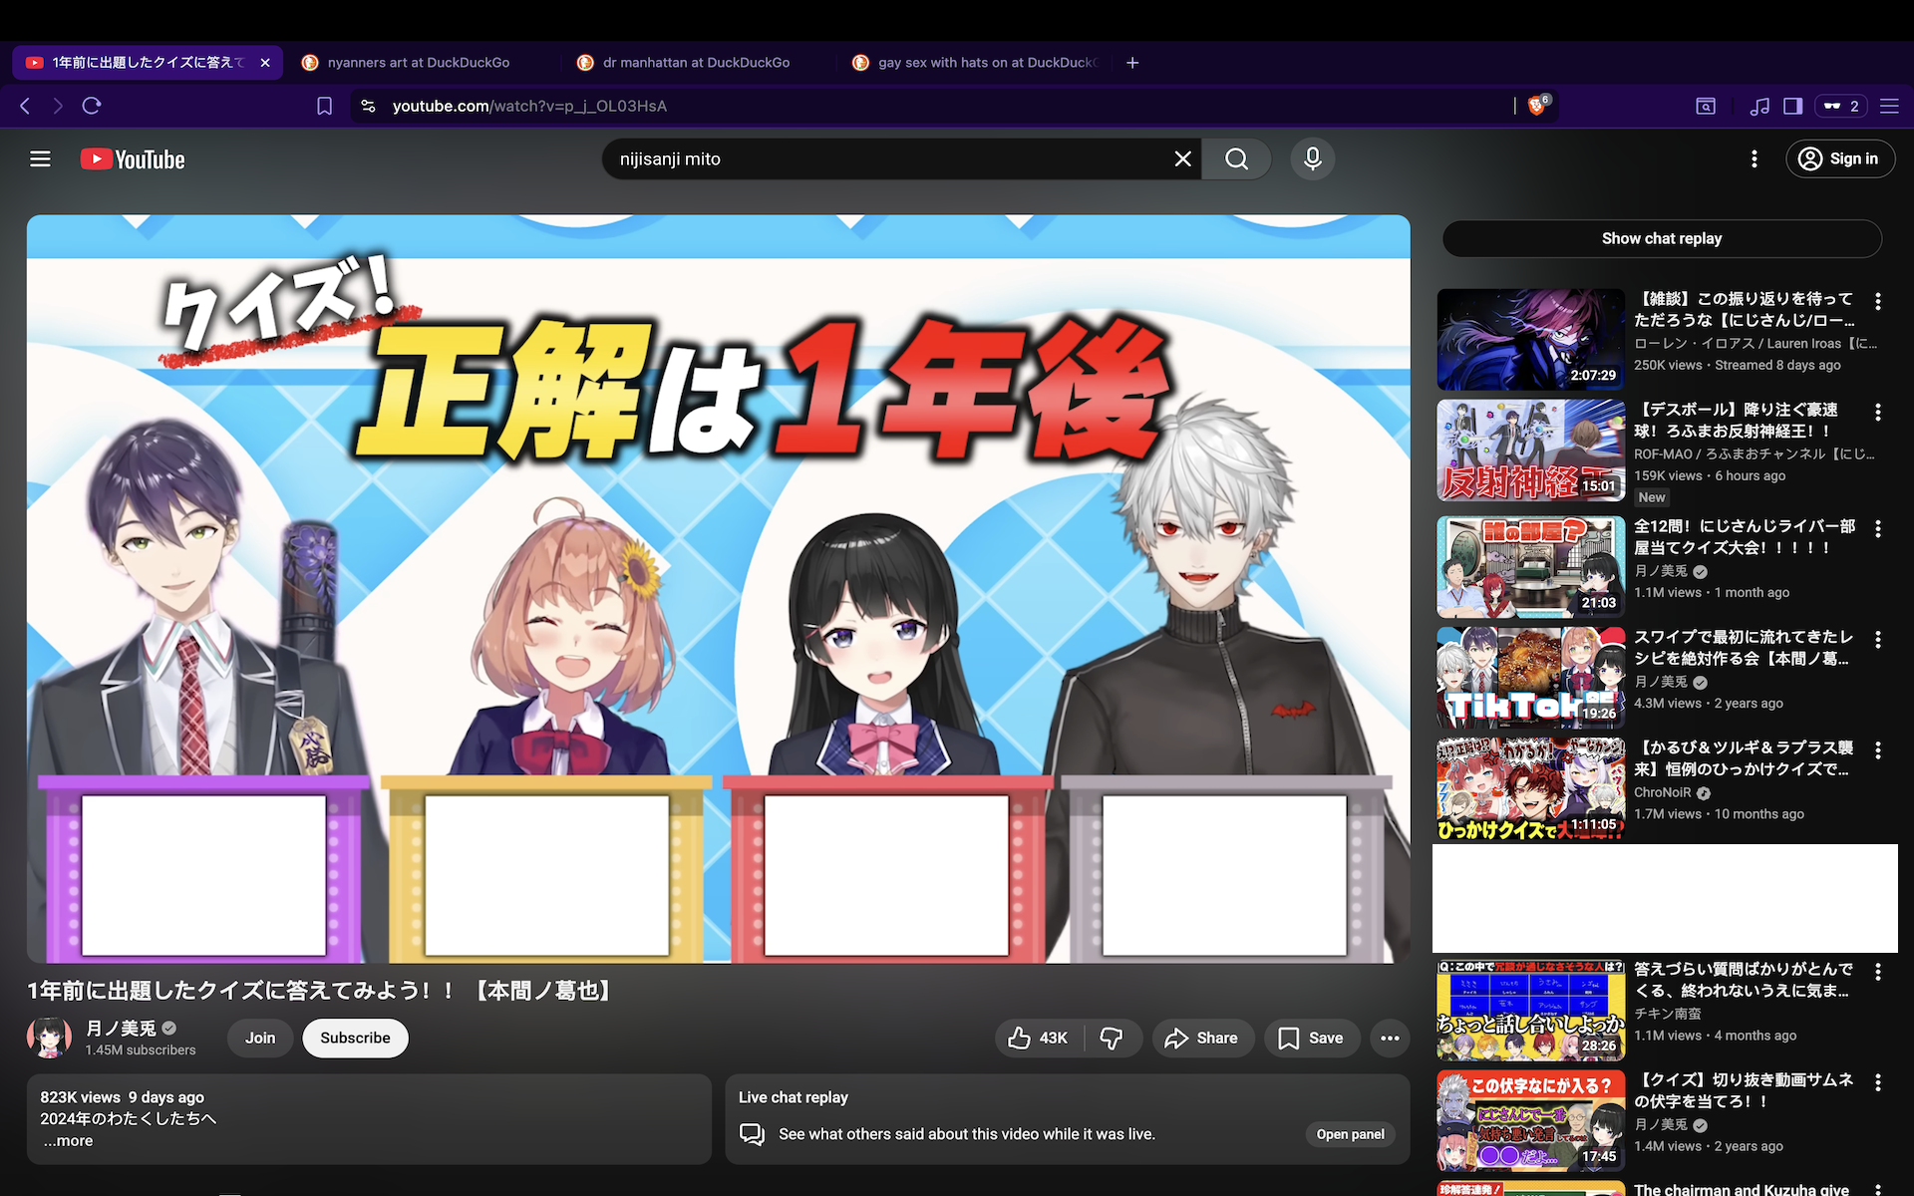The image size is (1914, 1196).
Task: Click the Brave Shields lion icon
Action: [1536, 106]
